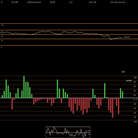The height and width of the screenshot is (138, 138).
Task: Click the RSI value label 35.11
Action: pyautogui.click(x=127, y=37)
